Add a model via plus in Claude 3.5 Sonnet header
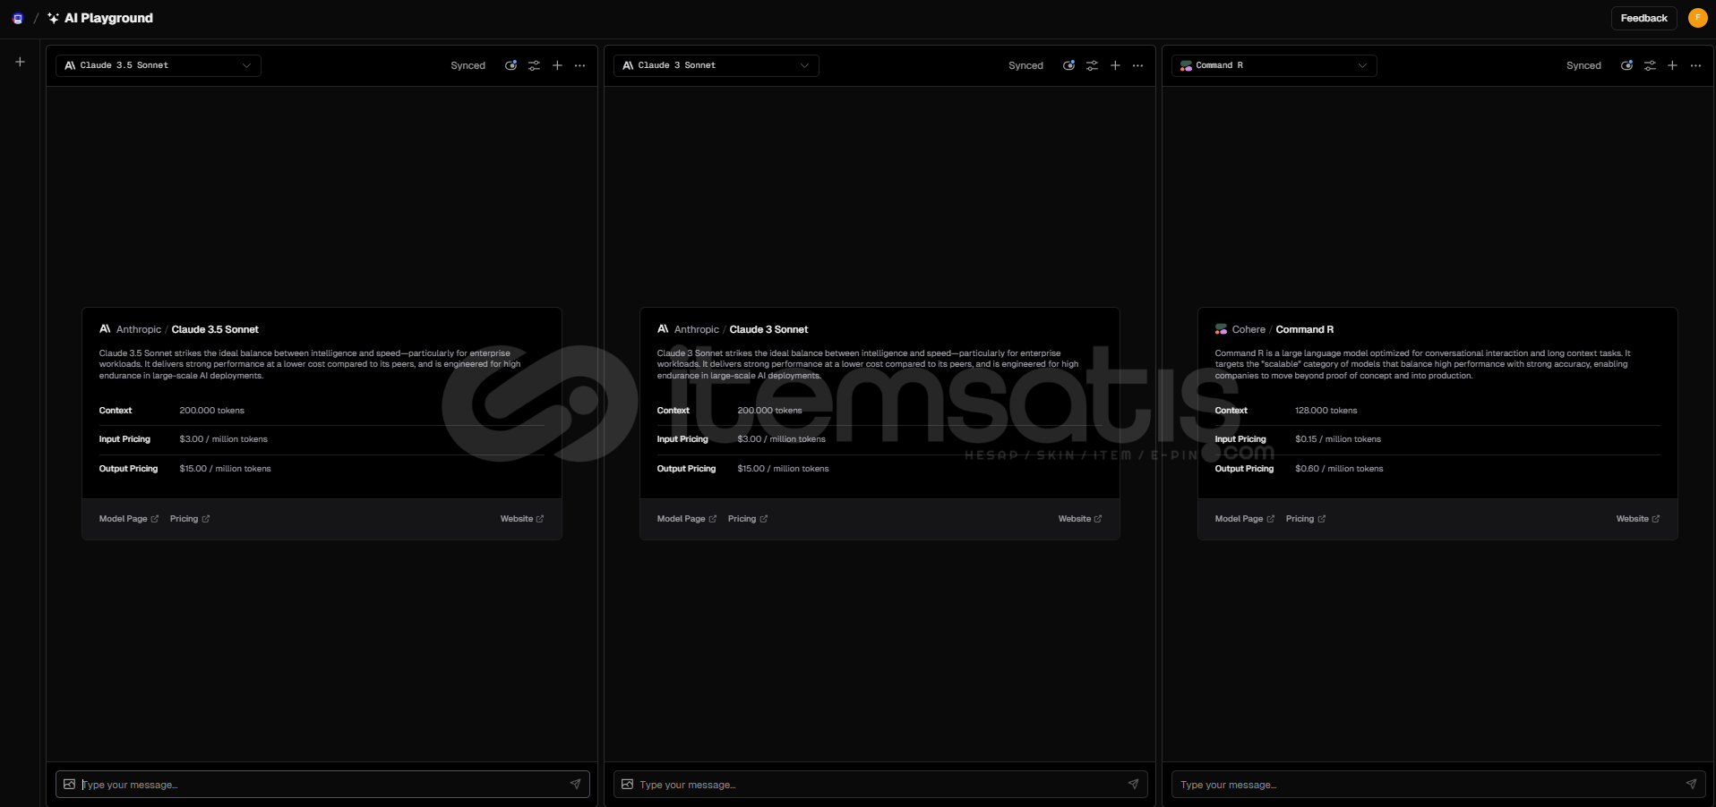The height and width of the screenshot is (807, 1716). coord(557,65)
